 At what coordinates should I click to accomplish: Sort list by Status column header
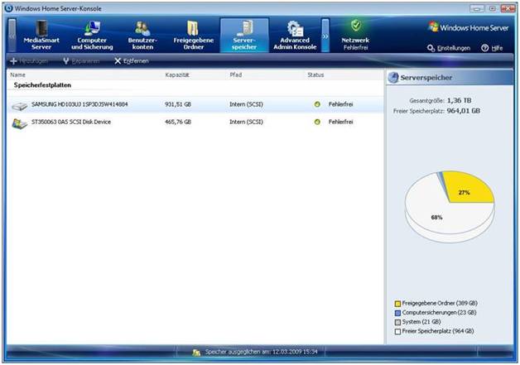coord(315,75)
